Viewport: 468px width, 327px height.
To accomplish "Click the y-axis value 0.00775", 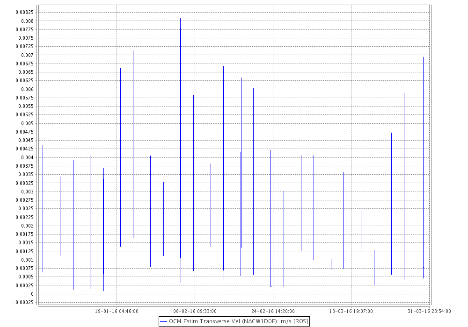I will 25,29.
